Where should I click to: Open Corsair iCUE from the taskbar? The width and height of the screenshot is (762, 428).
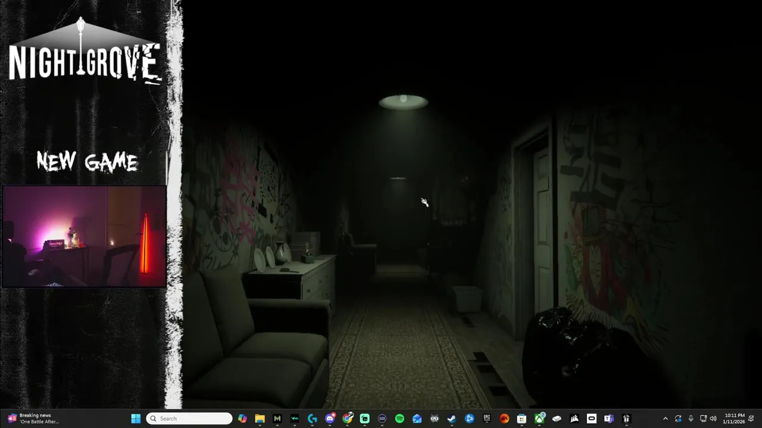[x=574, y=418]
